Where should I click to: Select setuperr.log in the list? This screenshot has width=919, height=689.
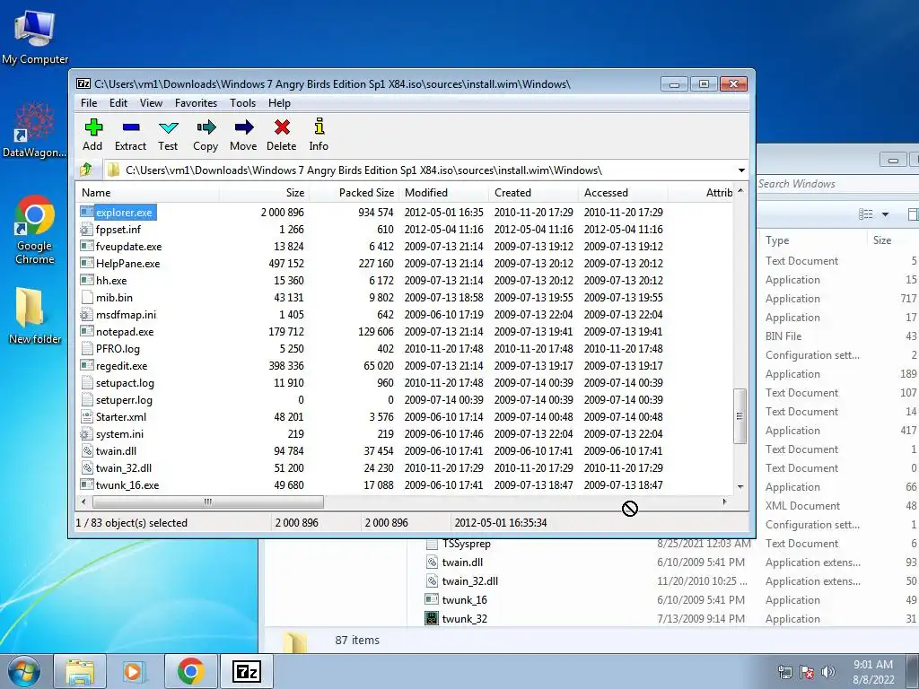(124, 399)
